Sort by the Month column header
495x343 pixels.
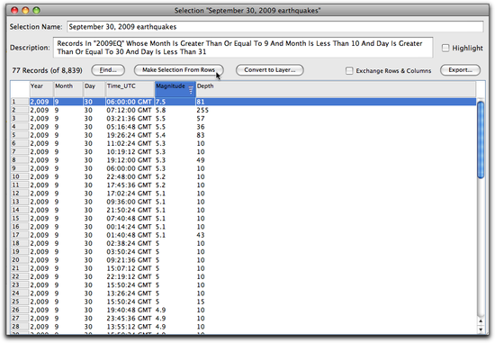(x=67, y=89)
